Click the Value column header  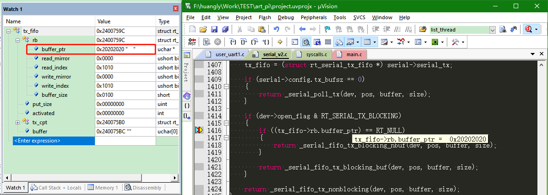point(125,21)
